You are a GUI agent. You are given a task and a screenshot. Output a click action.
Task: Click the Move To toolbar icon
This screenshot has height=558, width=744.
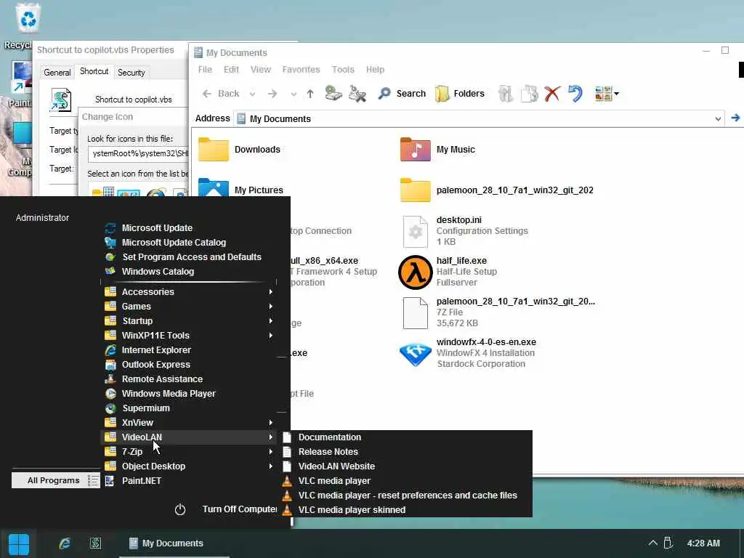click(x=506, y=94)
